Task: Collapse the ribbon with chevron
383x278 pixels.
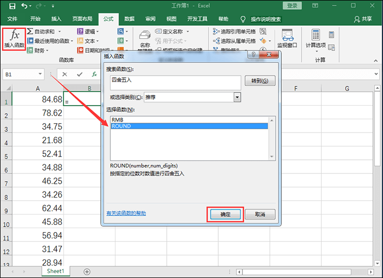Action: [376, 61]
